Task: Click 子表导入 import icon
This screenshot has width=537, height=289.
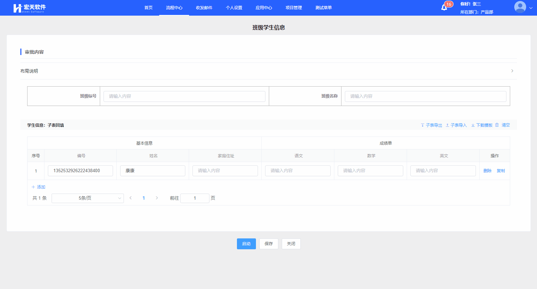Action: [x=447, y=125]
